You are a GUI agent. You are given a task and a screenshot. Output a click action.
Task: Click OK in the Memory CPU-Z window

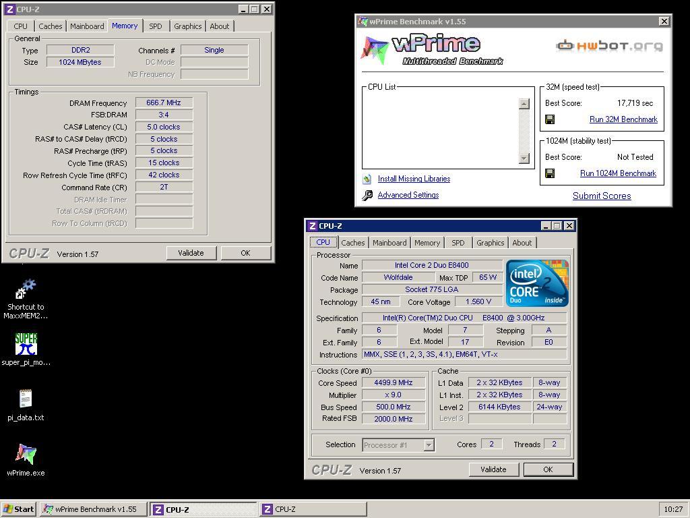point(245,253)
